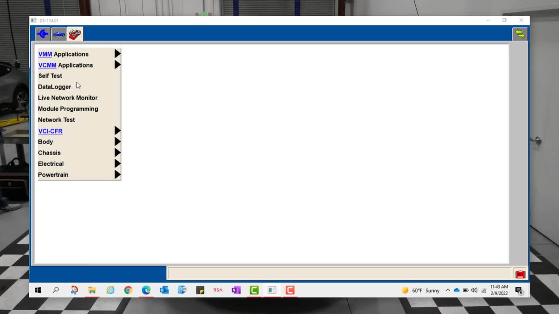
Task: Expand VMM Applications submenu arrow
Action: (x=117, y=54)
